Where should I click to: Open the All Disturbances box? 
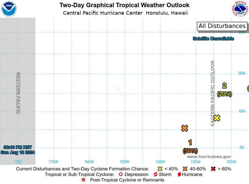(222, 26)
